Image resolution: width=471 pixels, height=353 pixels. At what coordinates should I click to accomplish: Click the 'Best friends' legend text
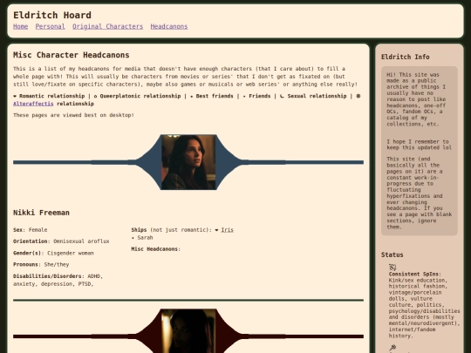(x=215, y=96)
